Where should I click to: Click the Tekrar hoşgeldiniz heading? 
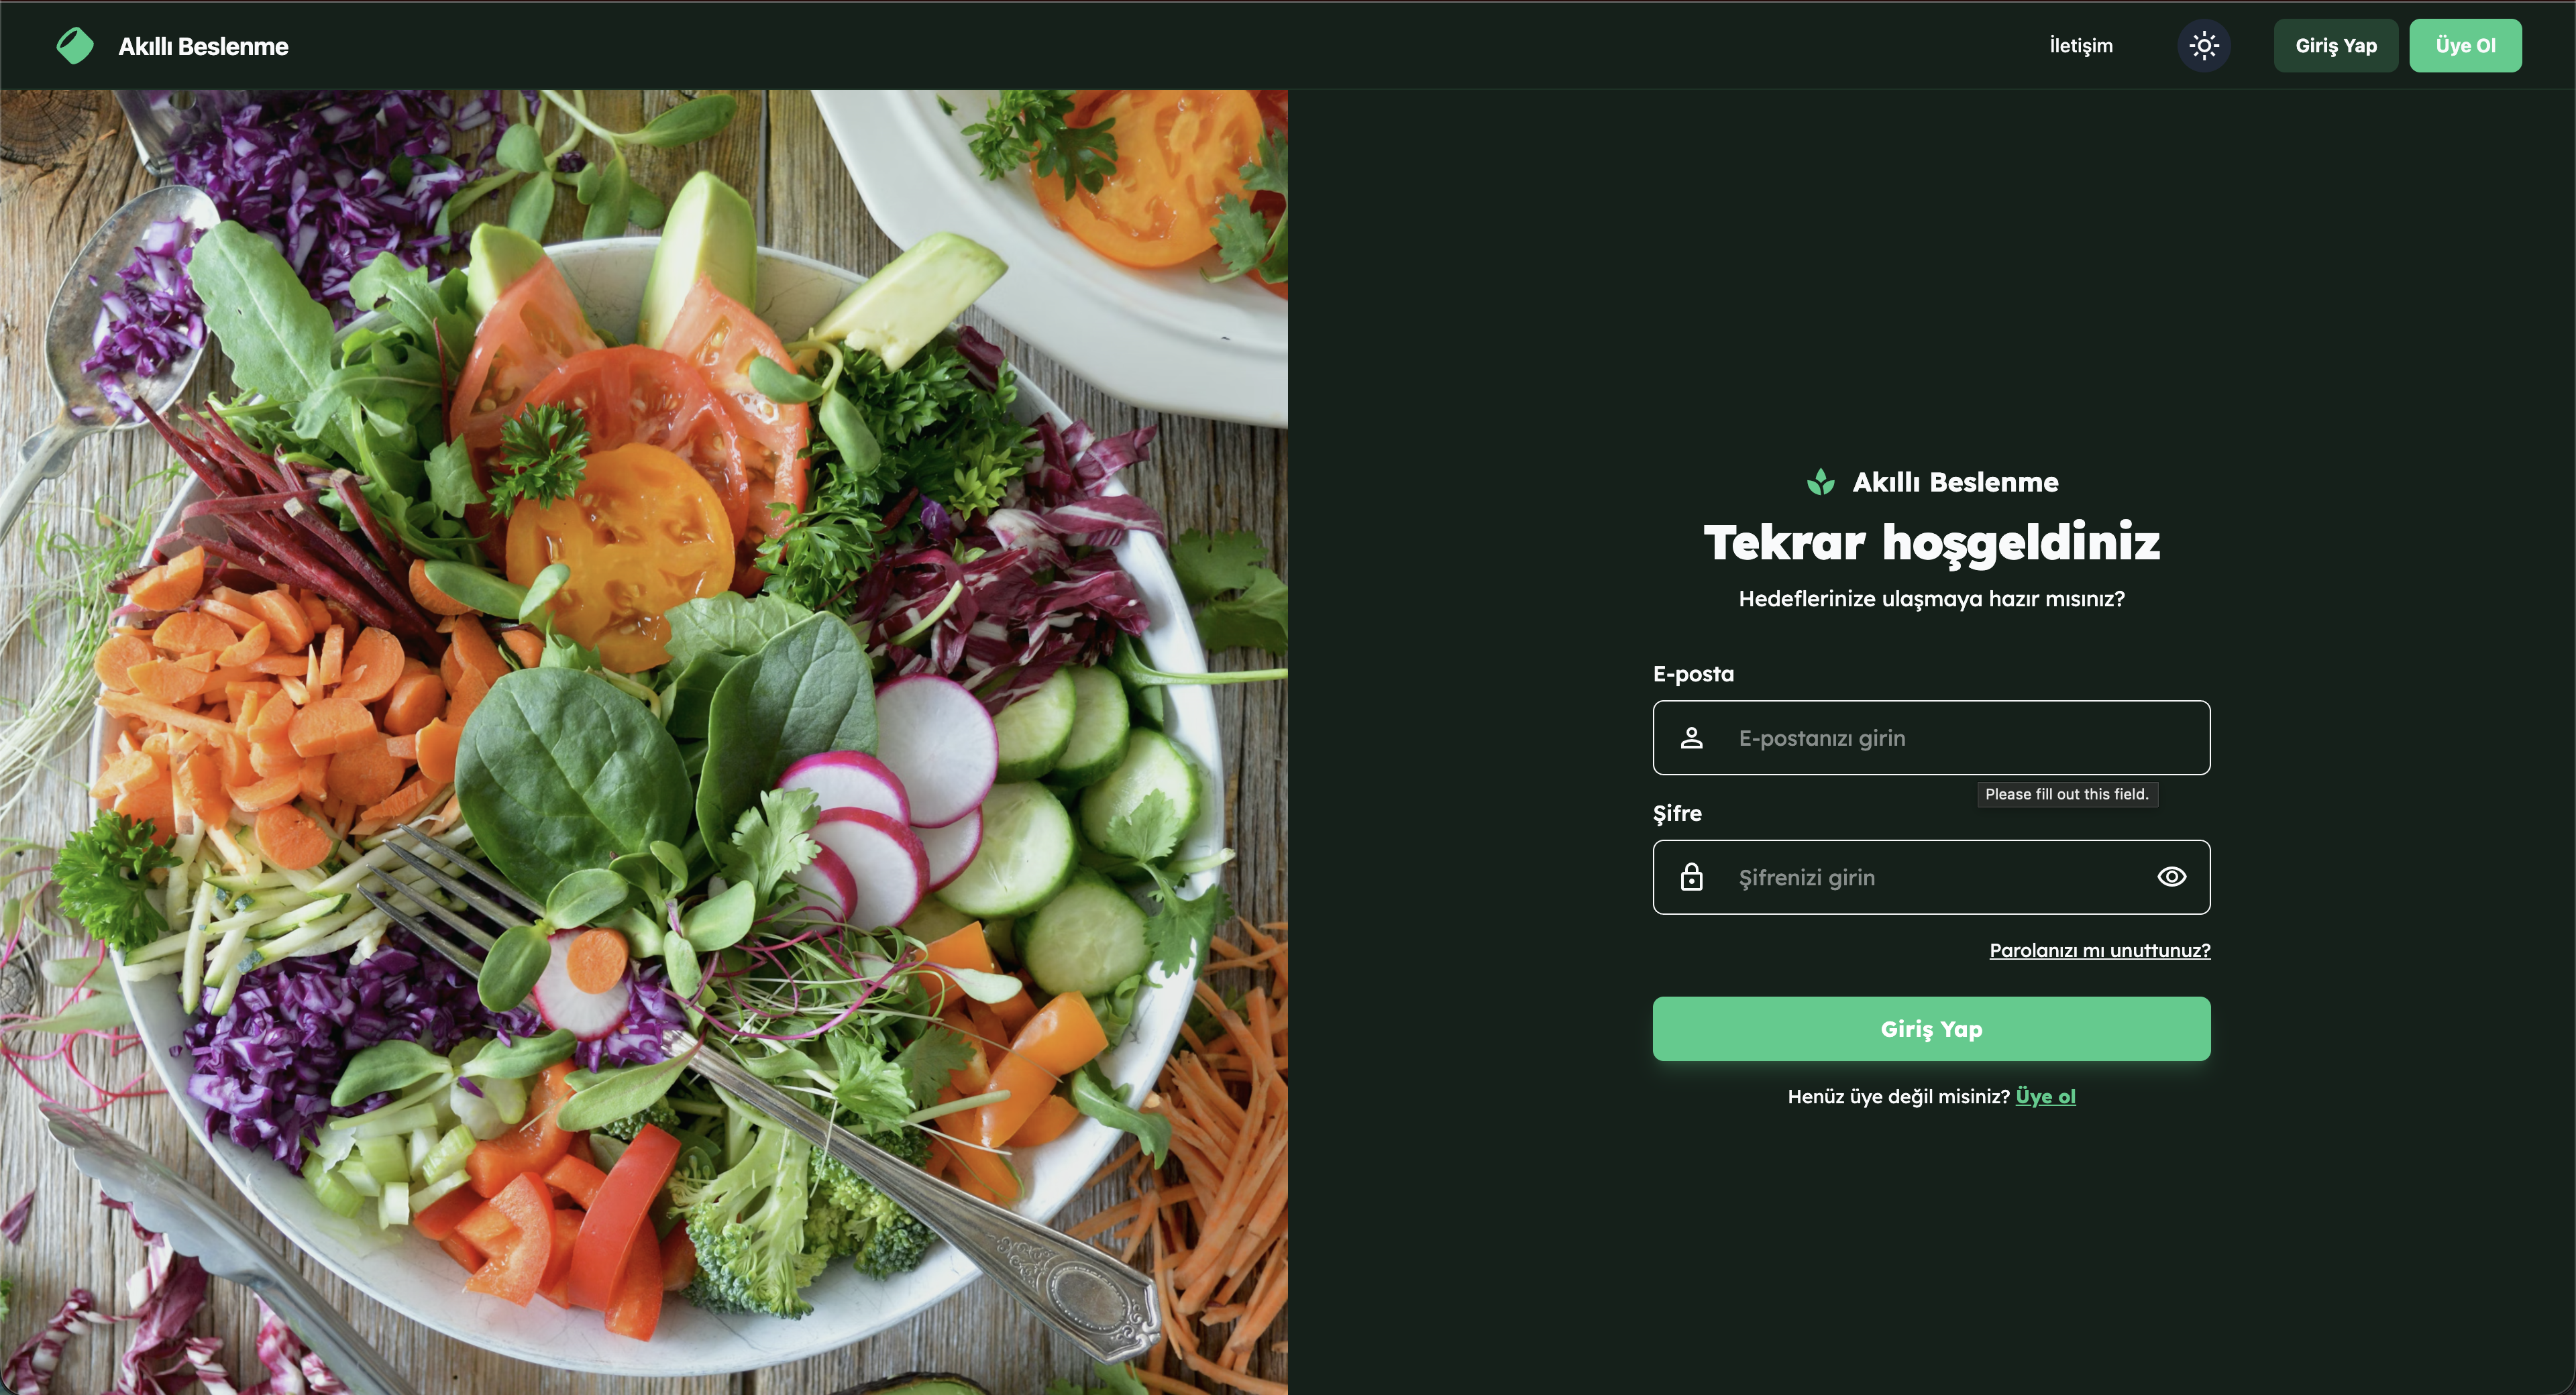pyautogui.click(x=1931, y=542)
